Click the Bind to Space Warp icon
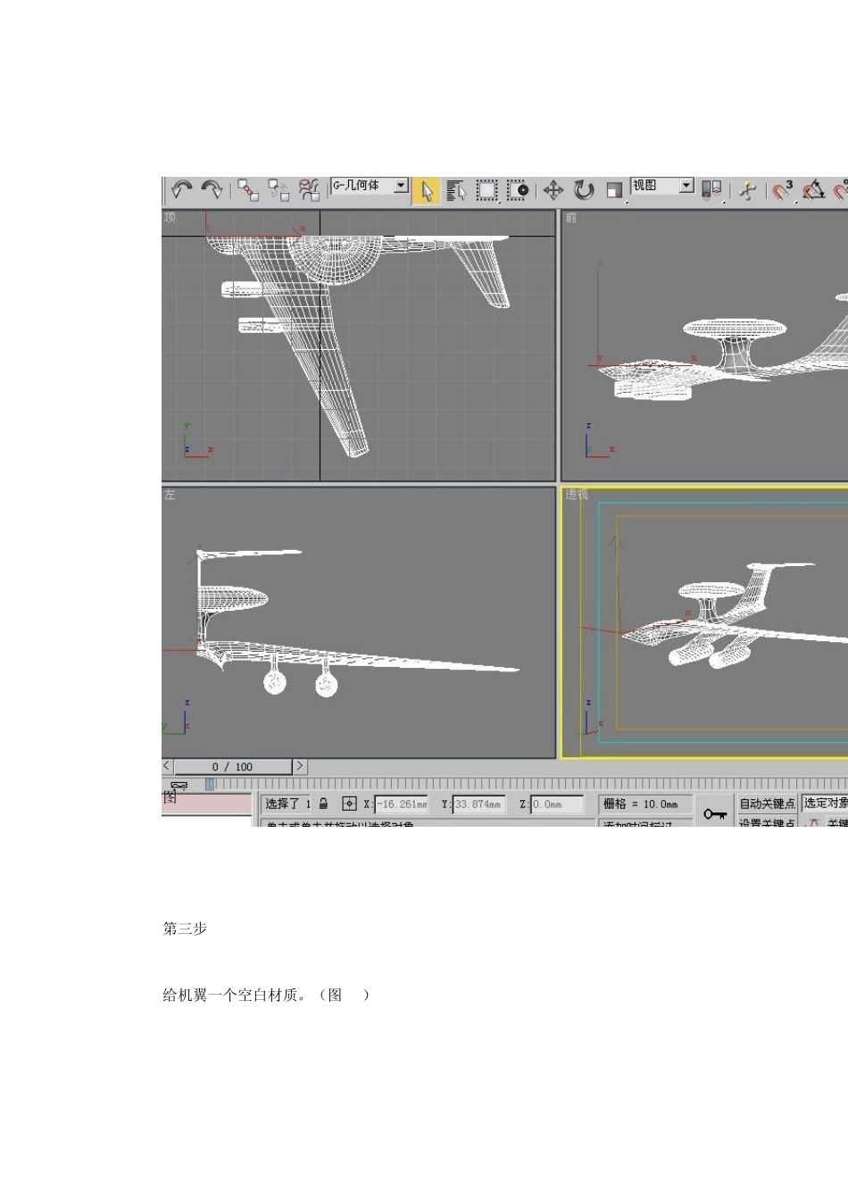848x1200 pixels. coord(309,190)
